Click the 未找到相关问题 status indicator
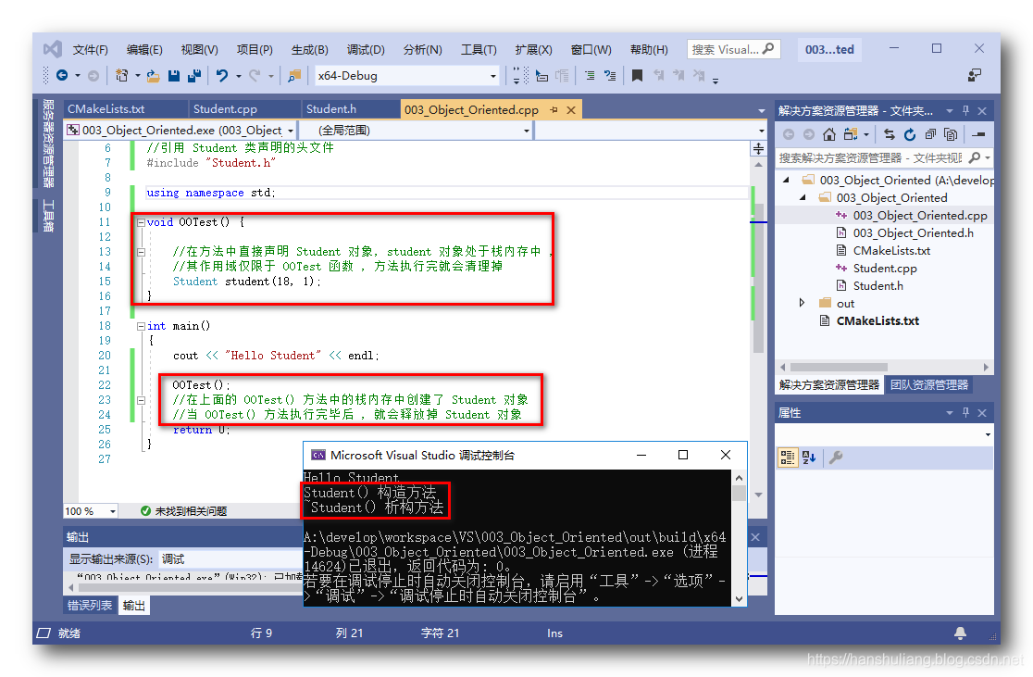Viewport: 1033px width, 677px height. (184, 511)
